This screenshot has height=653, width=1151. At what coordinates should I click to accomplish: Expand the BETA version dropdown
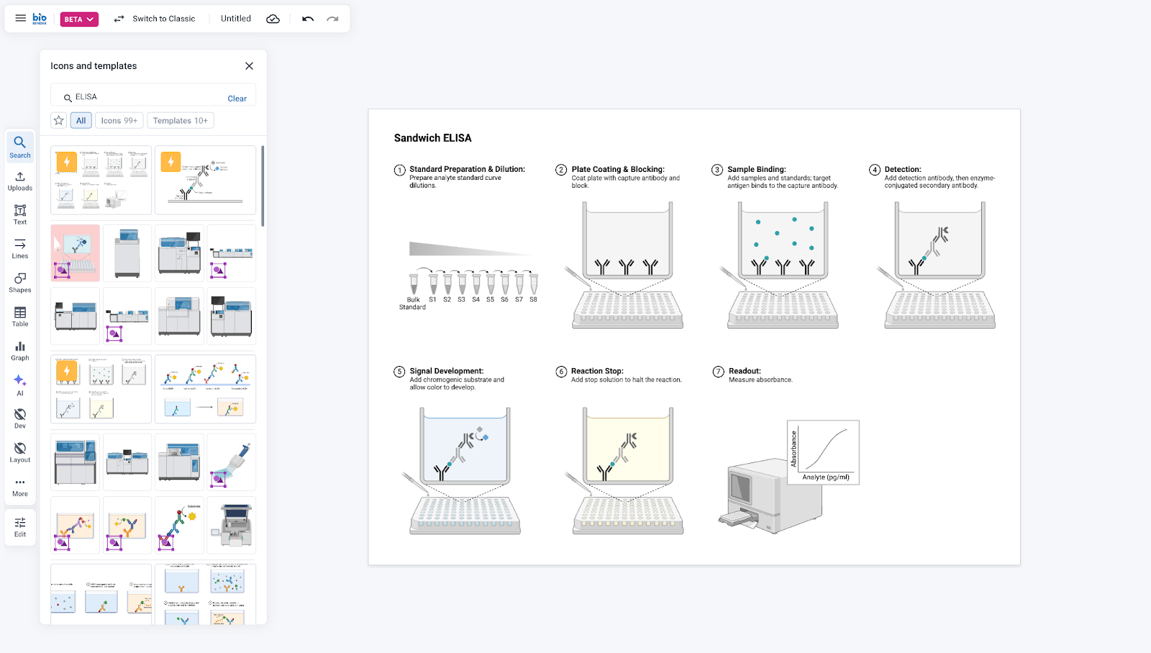pyautogui.click(x=79, y=19)
